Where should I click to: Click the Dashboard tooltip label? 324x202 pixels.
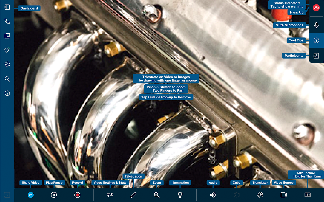point(29,8)
